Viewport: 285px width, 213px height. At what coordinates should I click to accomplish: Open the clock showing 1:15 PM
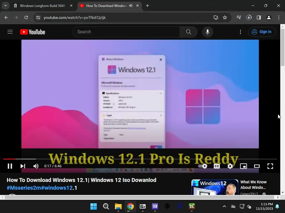click(264, 206)
